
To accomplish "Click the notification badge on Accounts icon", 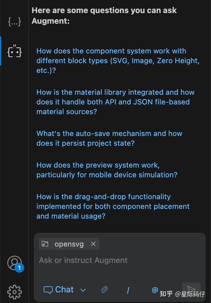I will (19, 268).
